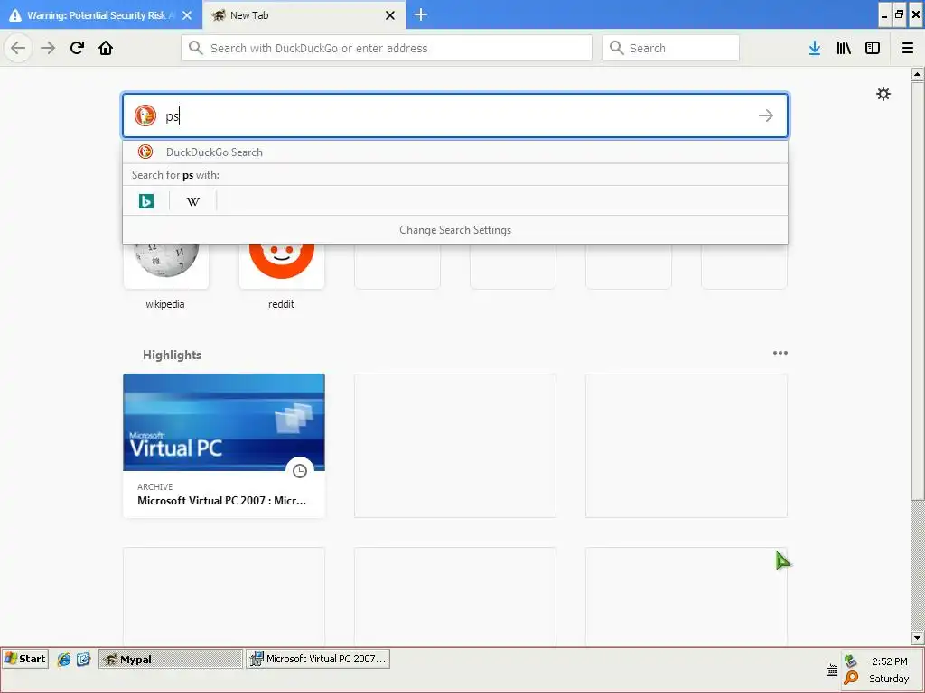Click the Highlights section heading
The width and height of the screenshot is (925, 693).
172,355
